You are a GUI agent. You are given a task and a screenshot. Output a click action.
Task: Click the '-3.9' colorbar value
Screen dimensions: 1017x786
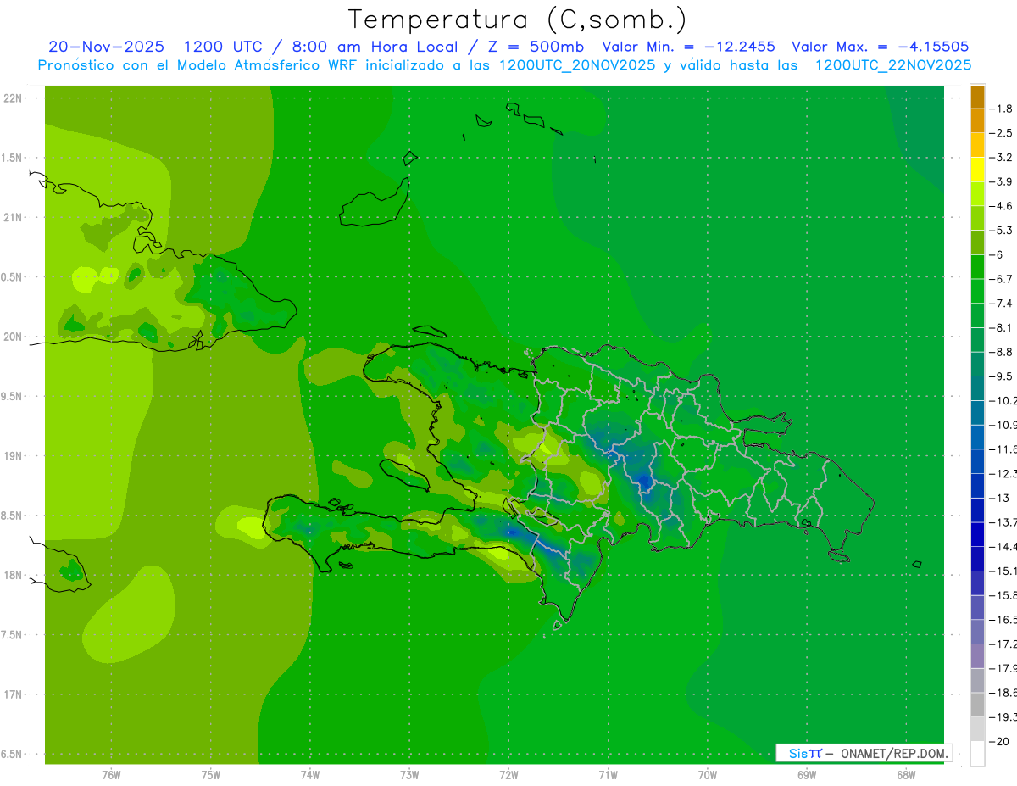pos(1001,181)
